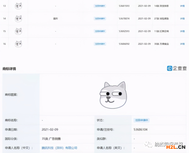The image size is (189, 153).
Task: Click the 企查查 logo icon
Action: point(170,68)
